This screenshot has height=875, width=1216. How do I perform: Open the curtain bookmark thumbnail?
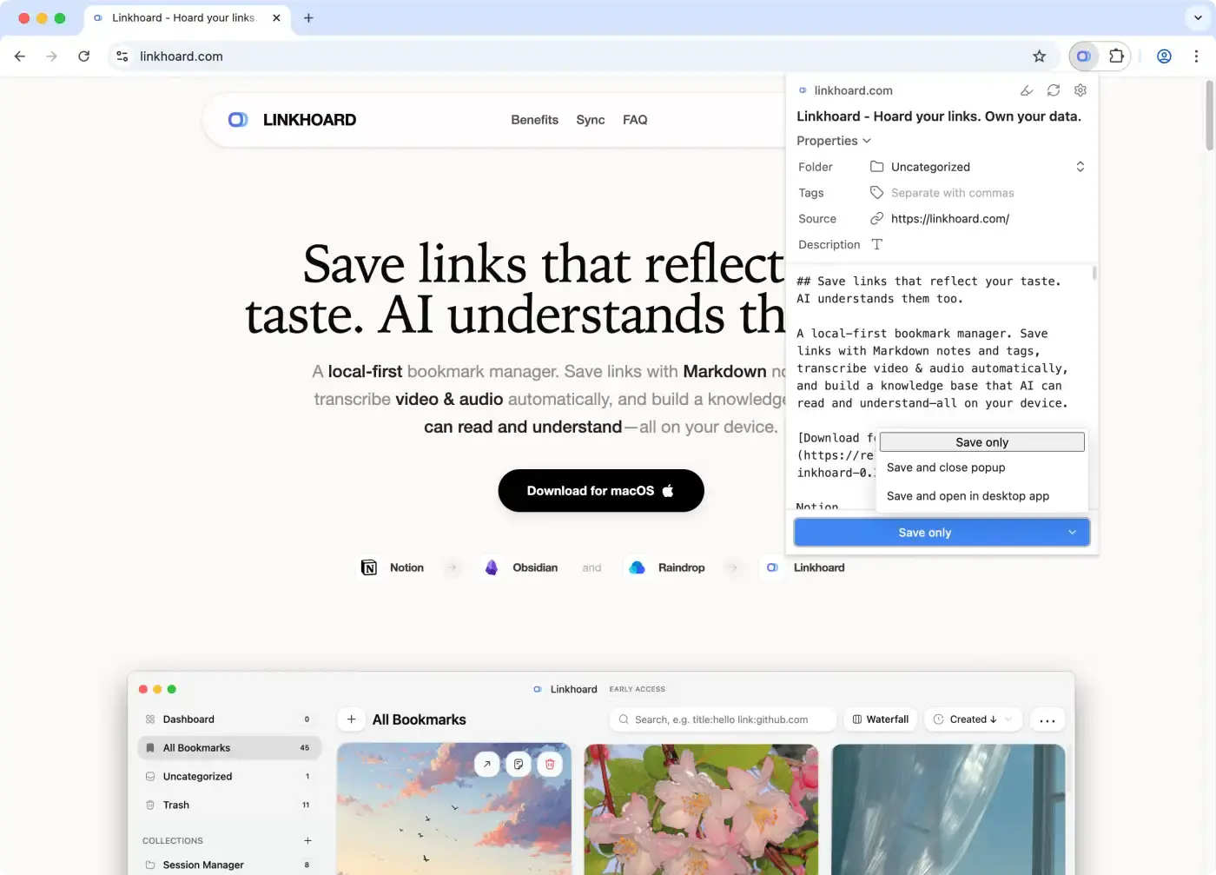coord(948,809)
